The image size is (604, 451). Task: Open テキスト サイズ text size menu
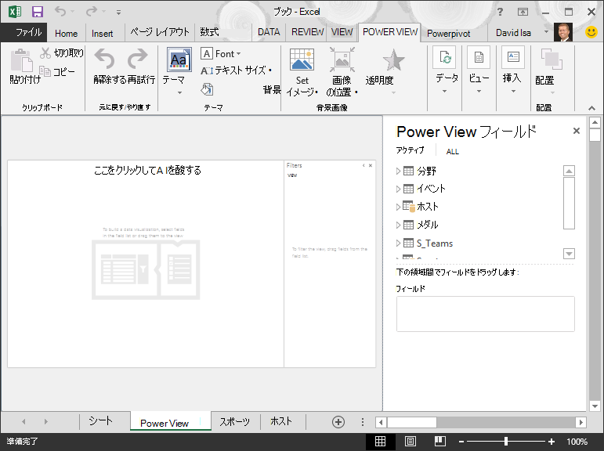tap(236, 70)
